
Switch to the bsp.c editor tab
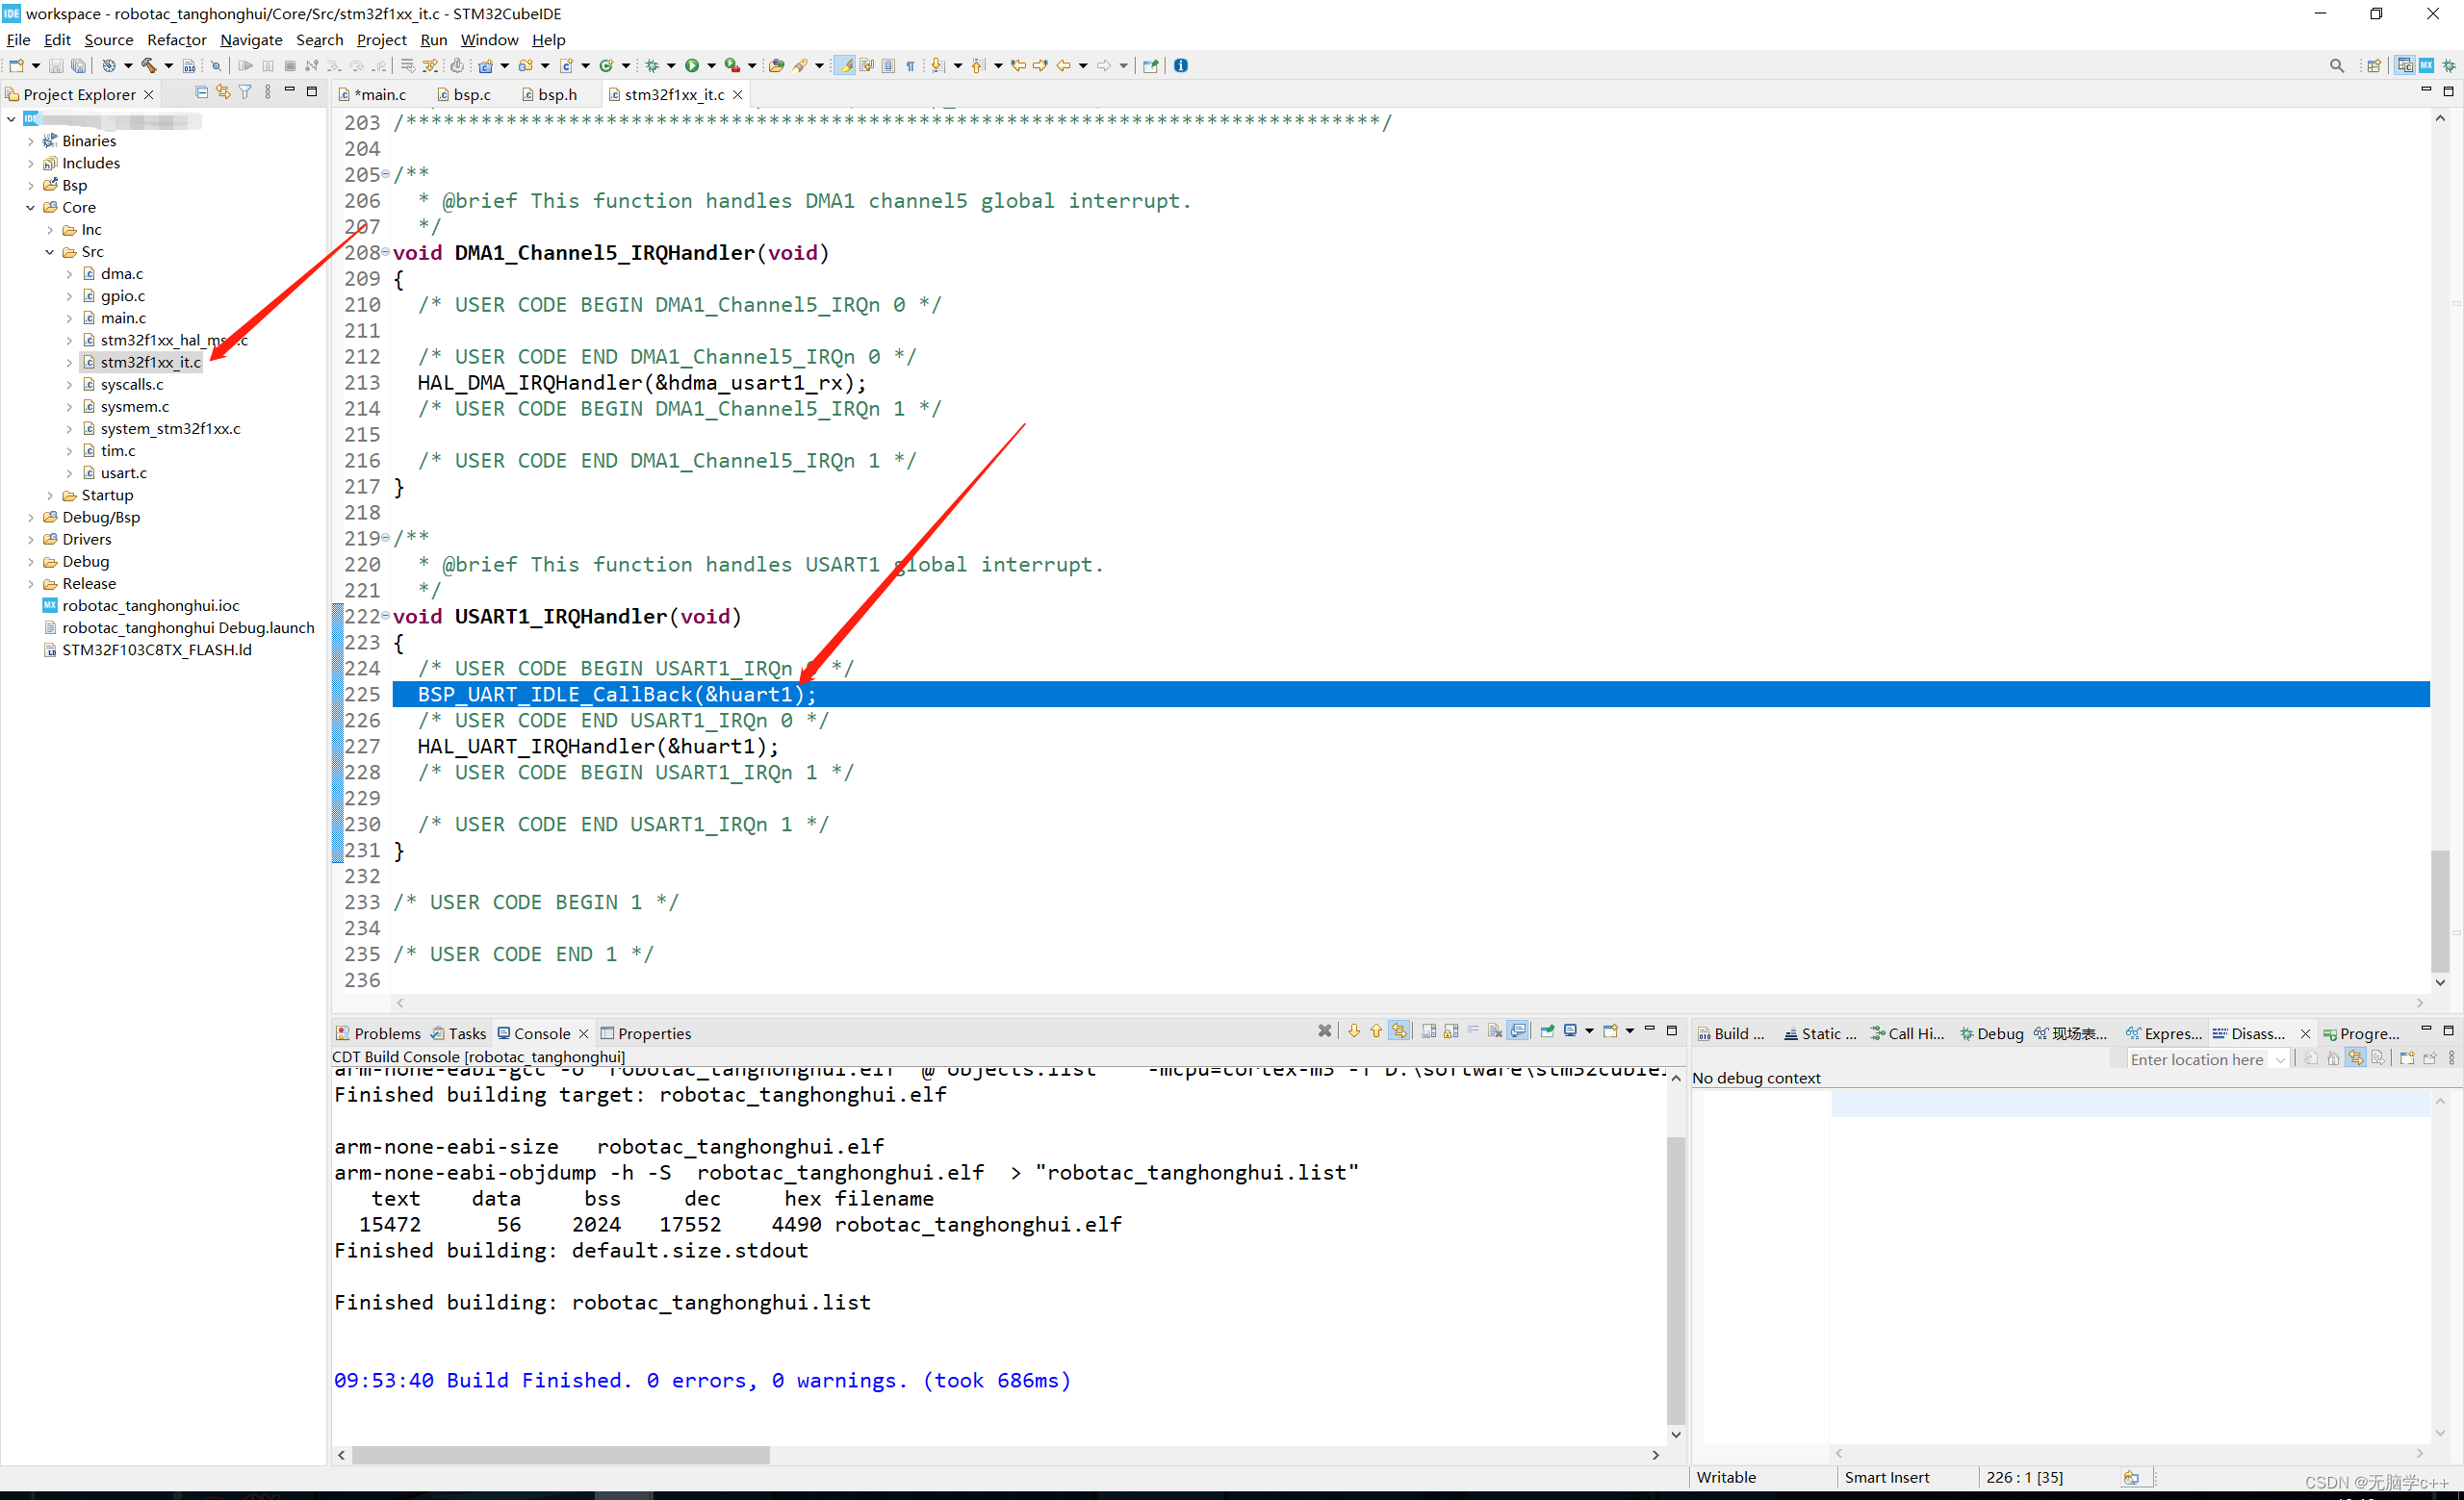tap(471, 95)
